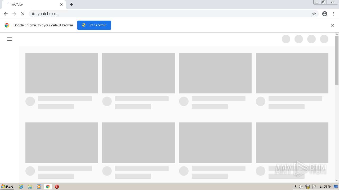Open the Windows Start menu
This screenshot has height=190, width=339.
(7, 187)
